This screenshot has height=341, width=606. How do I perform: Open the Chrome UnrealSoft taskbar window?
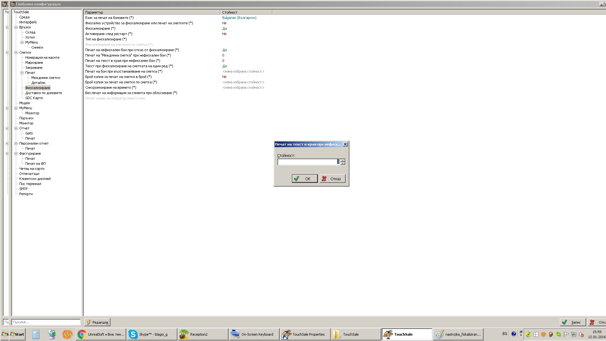(x=101, y=334)
